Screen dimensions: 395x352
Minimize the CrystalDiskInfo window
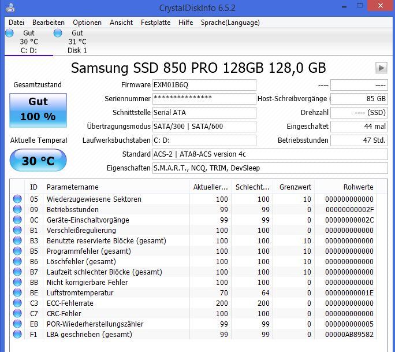pos(344,6)
